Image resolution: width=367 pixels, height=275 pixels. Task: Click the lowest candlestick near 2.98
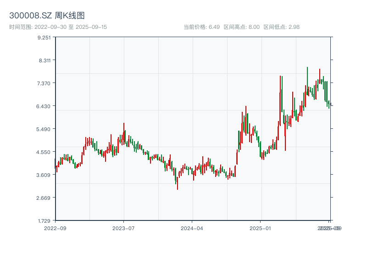click(x=178, y=183)
